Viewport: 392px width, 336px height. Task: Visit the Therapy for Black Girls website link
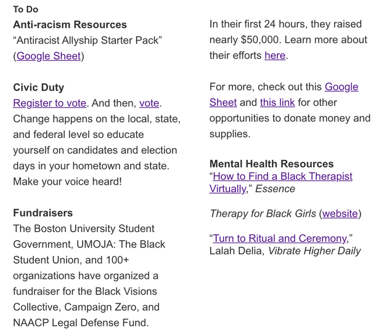click(x=340, y=214)
